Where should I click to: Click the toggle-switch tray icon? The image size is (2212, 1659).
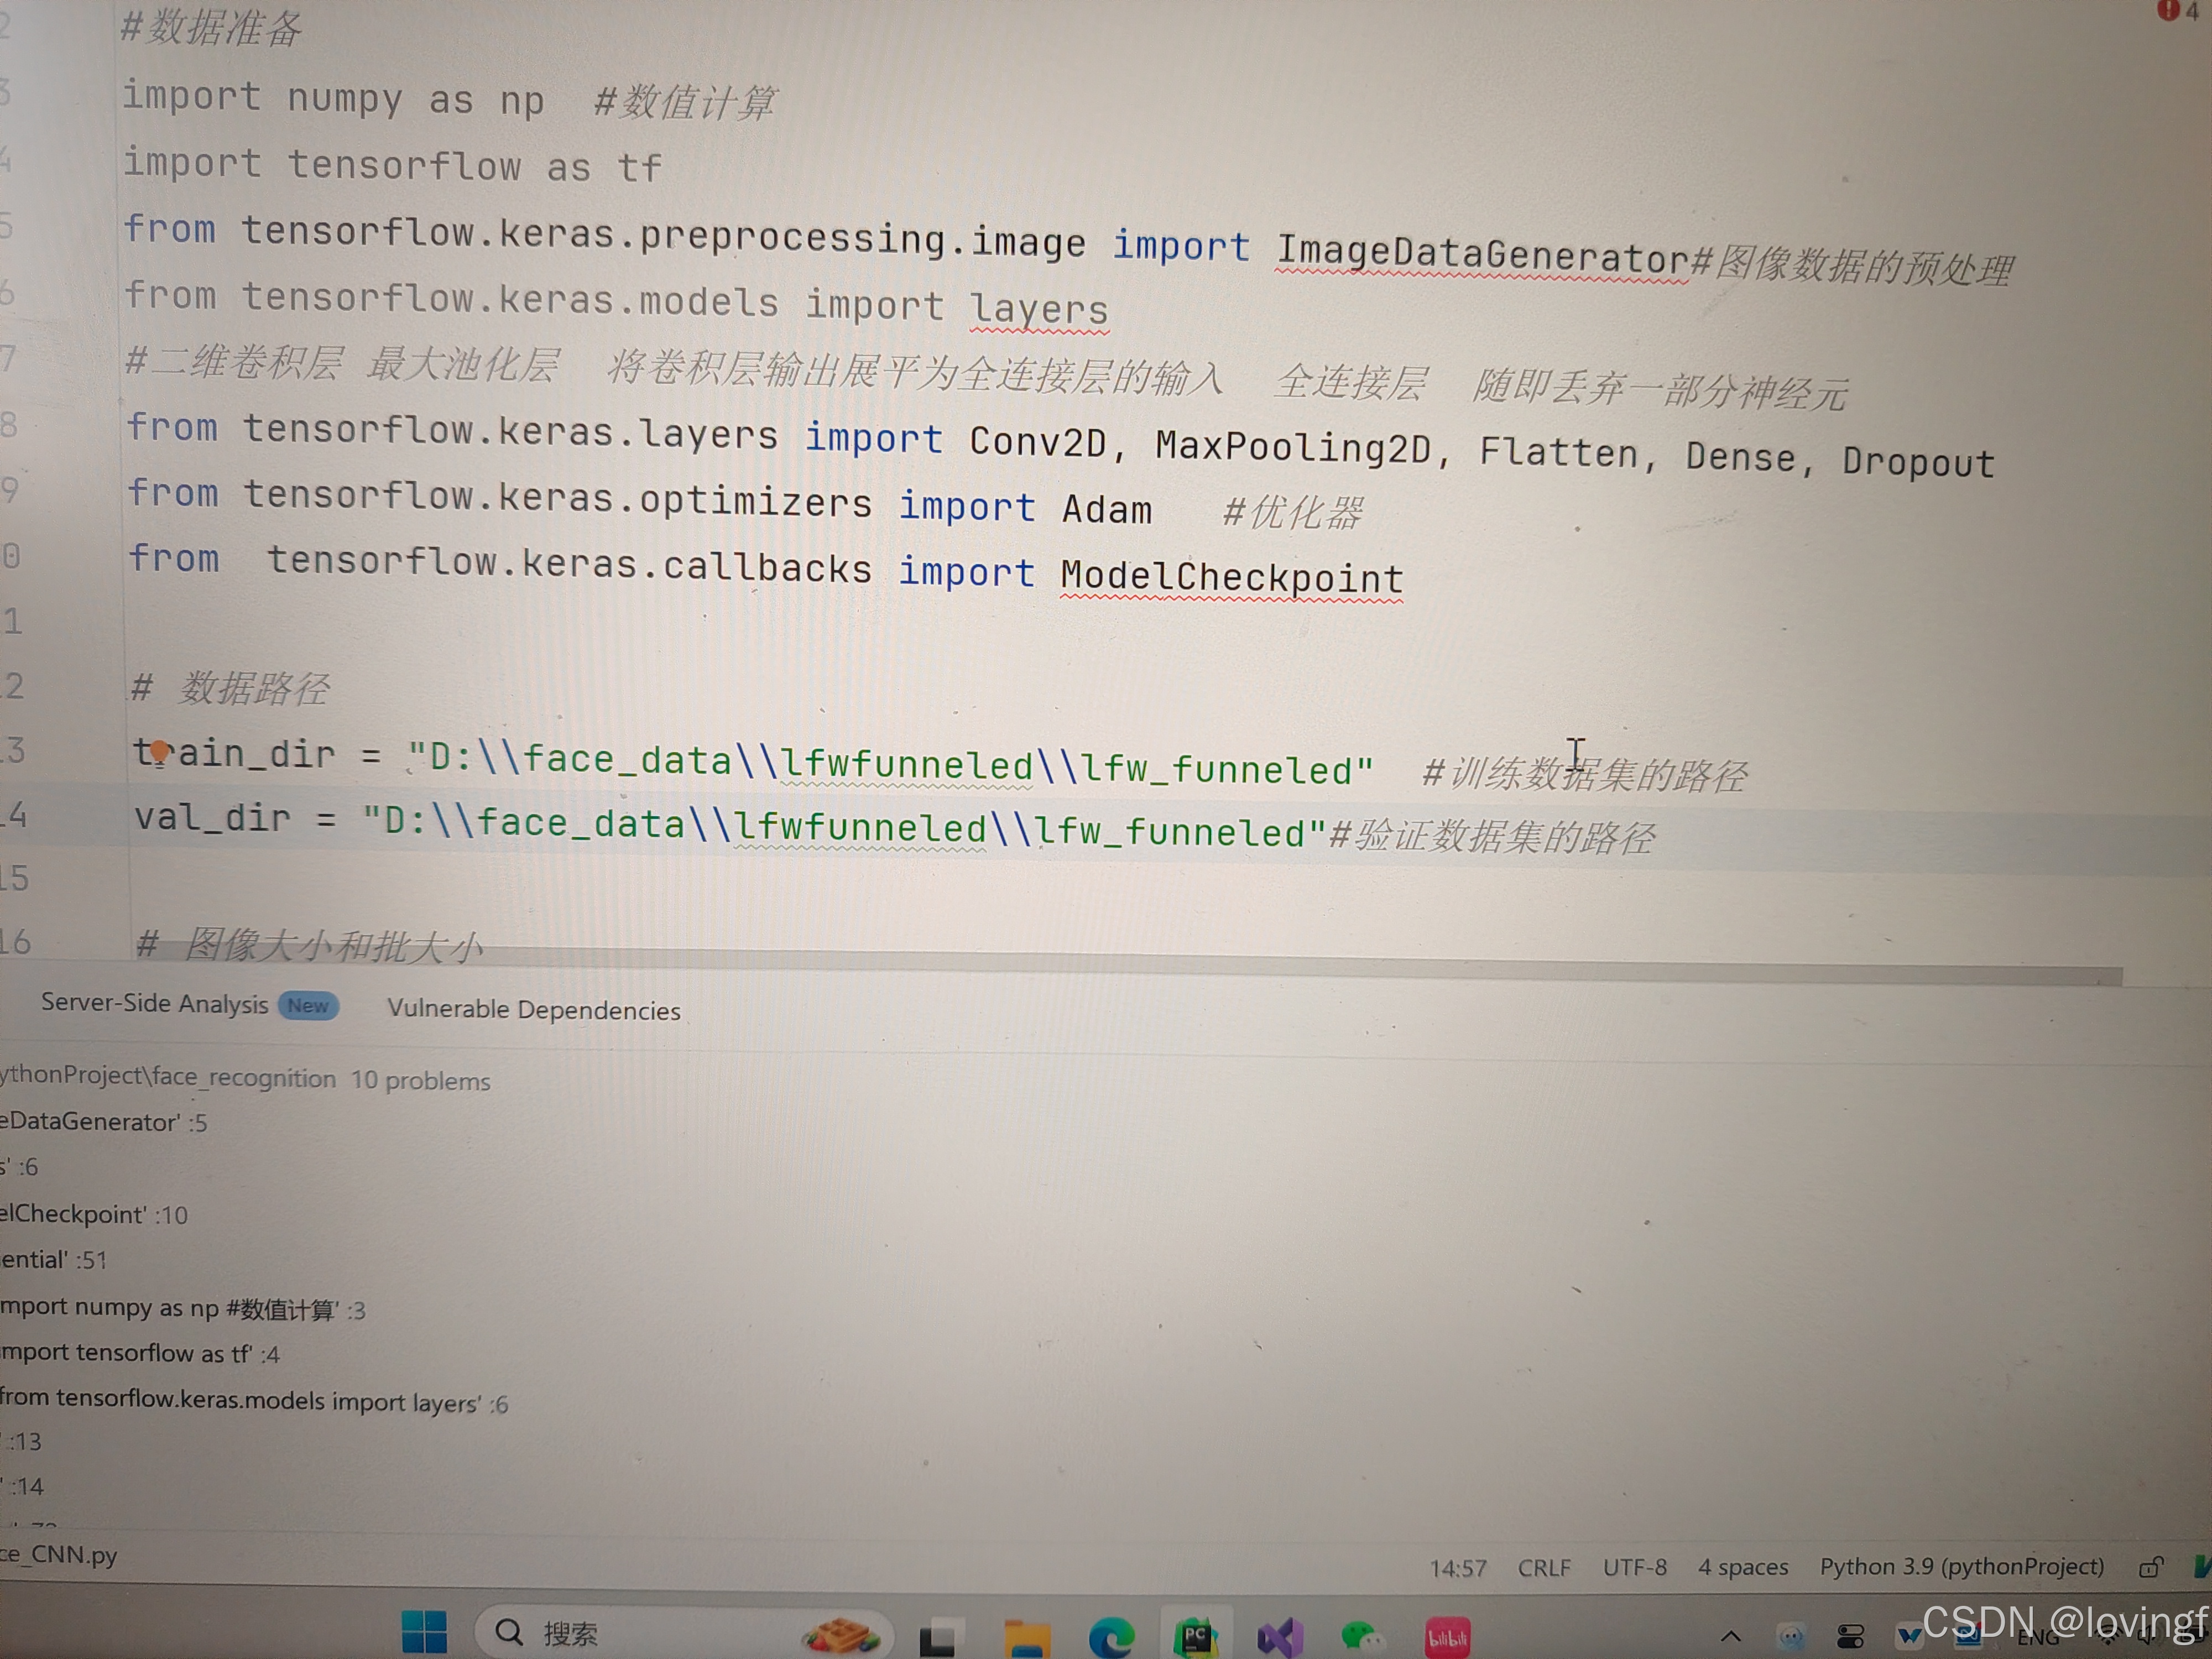tap(1850, 1637)
